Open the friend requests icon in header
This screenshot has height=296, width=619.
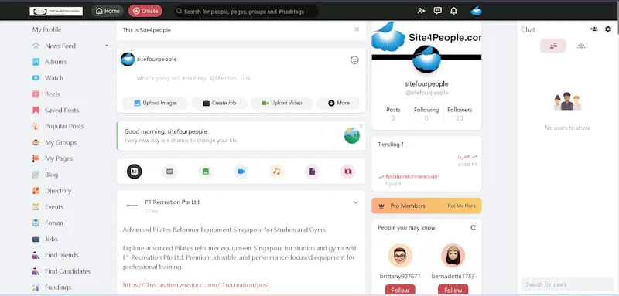pos(421,11)
